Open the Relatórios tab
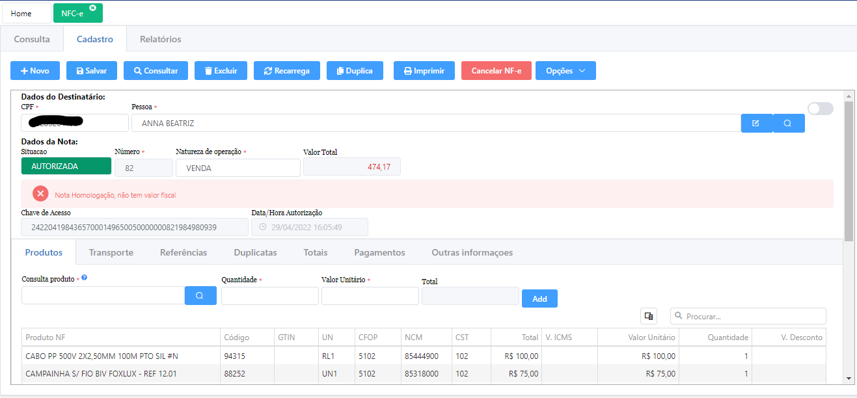This screenshot has width=857, height=398. 160,39
